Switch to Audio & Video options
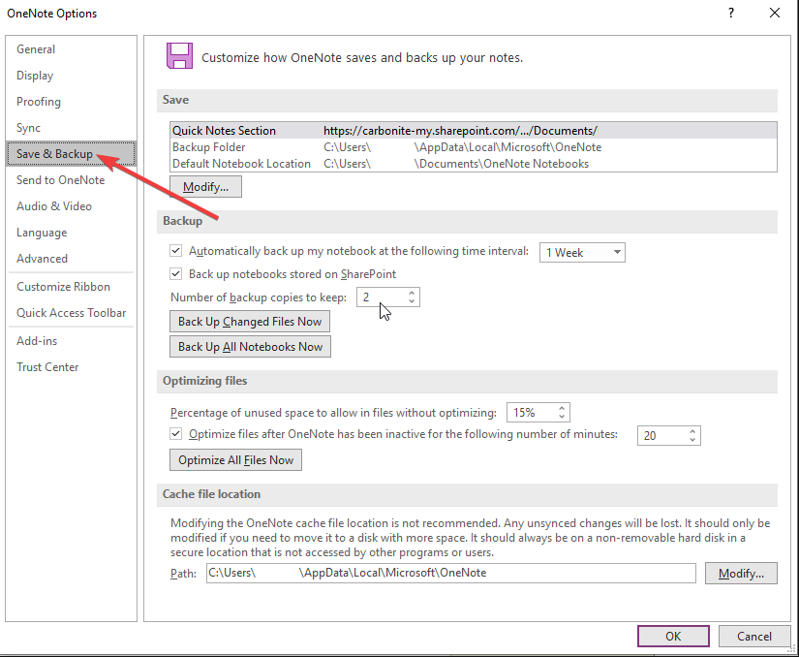799x657 pixels. pos(54,205)
